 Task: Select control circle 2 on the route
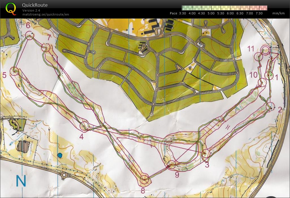pyautogui.click(x=271, y=107)
